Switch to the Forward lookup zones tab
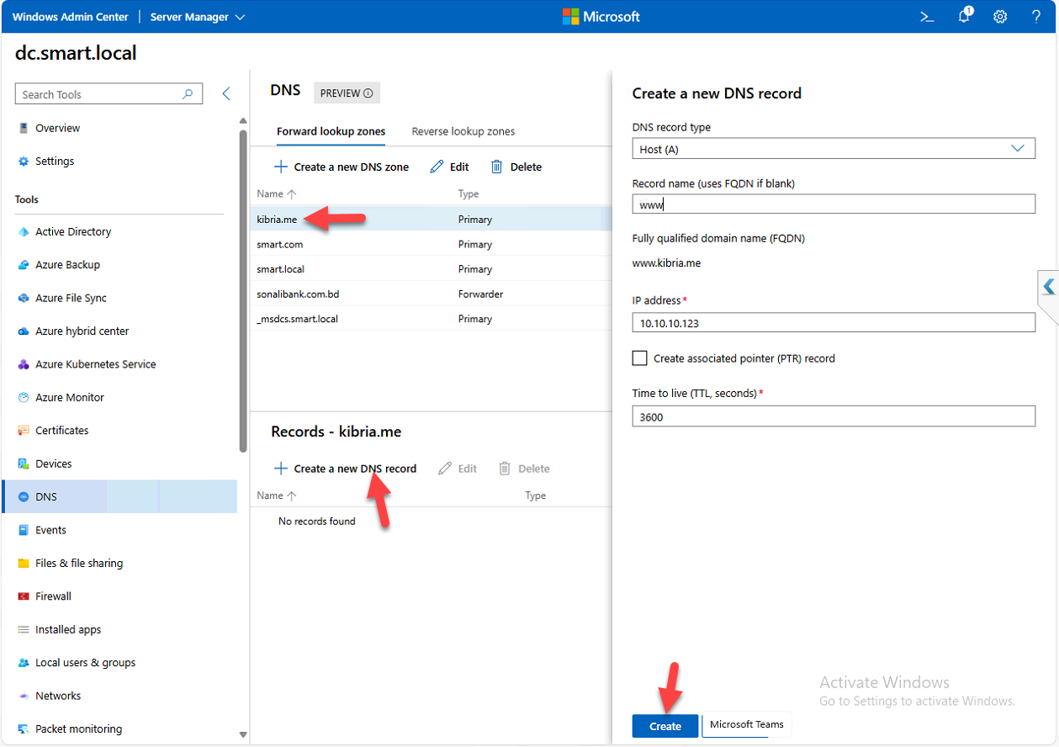This screenshot has height=747, width=1059. tap(331, 131)
